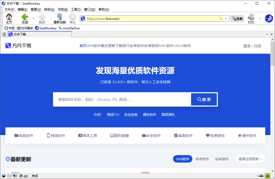Open the 媒体工具 category
The image size is (275, 179).
[88, 136]
